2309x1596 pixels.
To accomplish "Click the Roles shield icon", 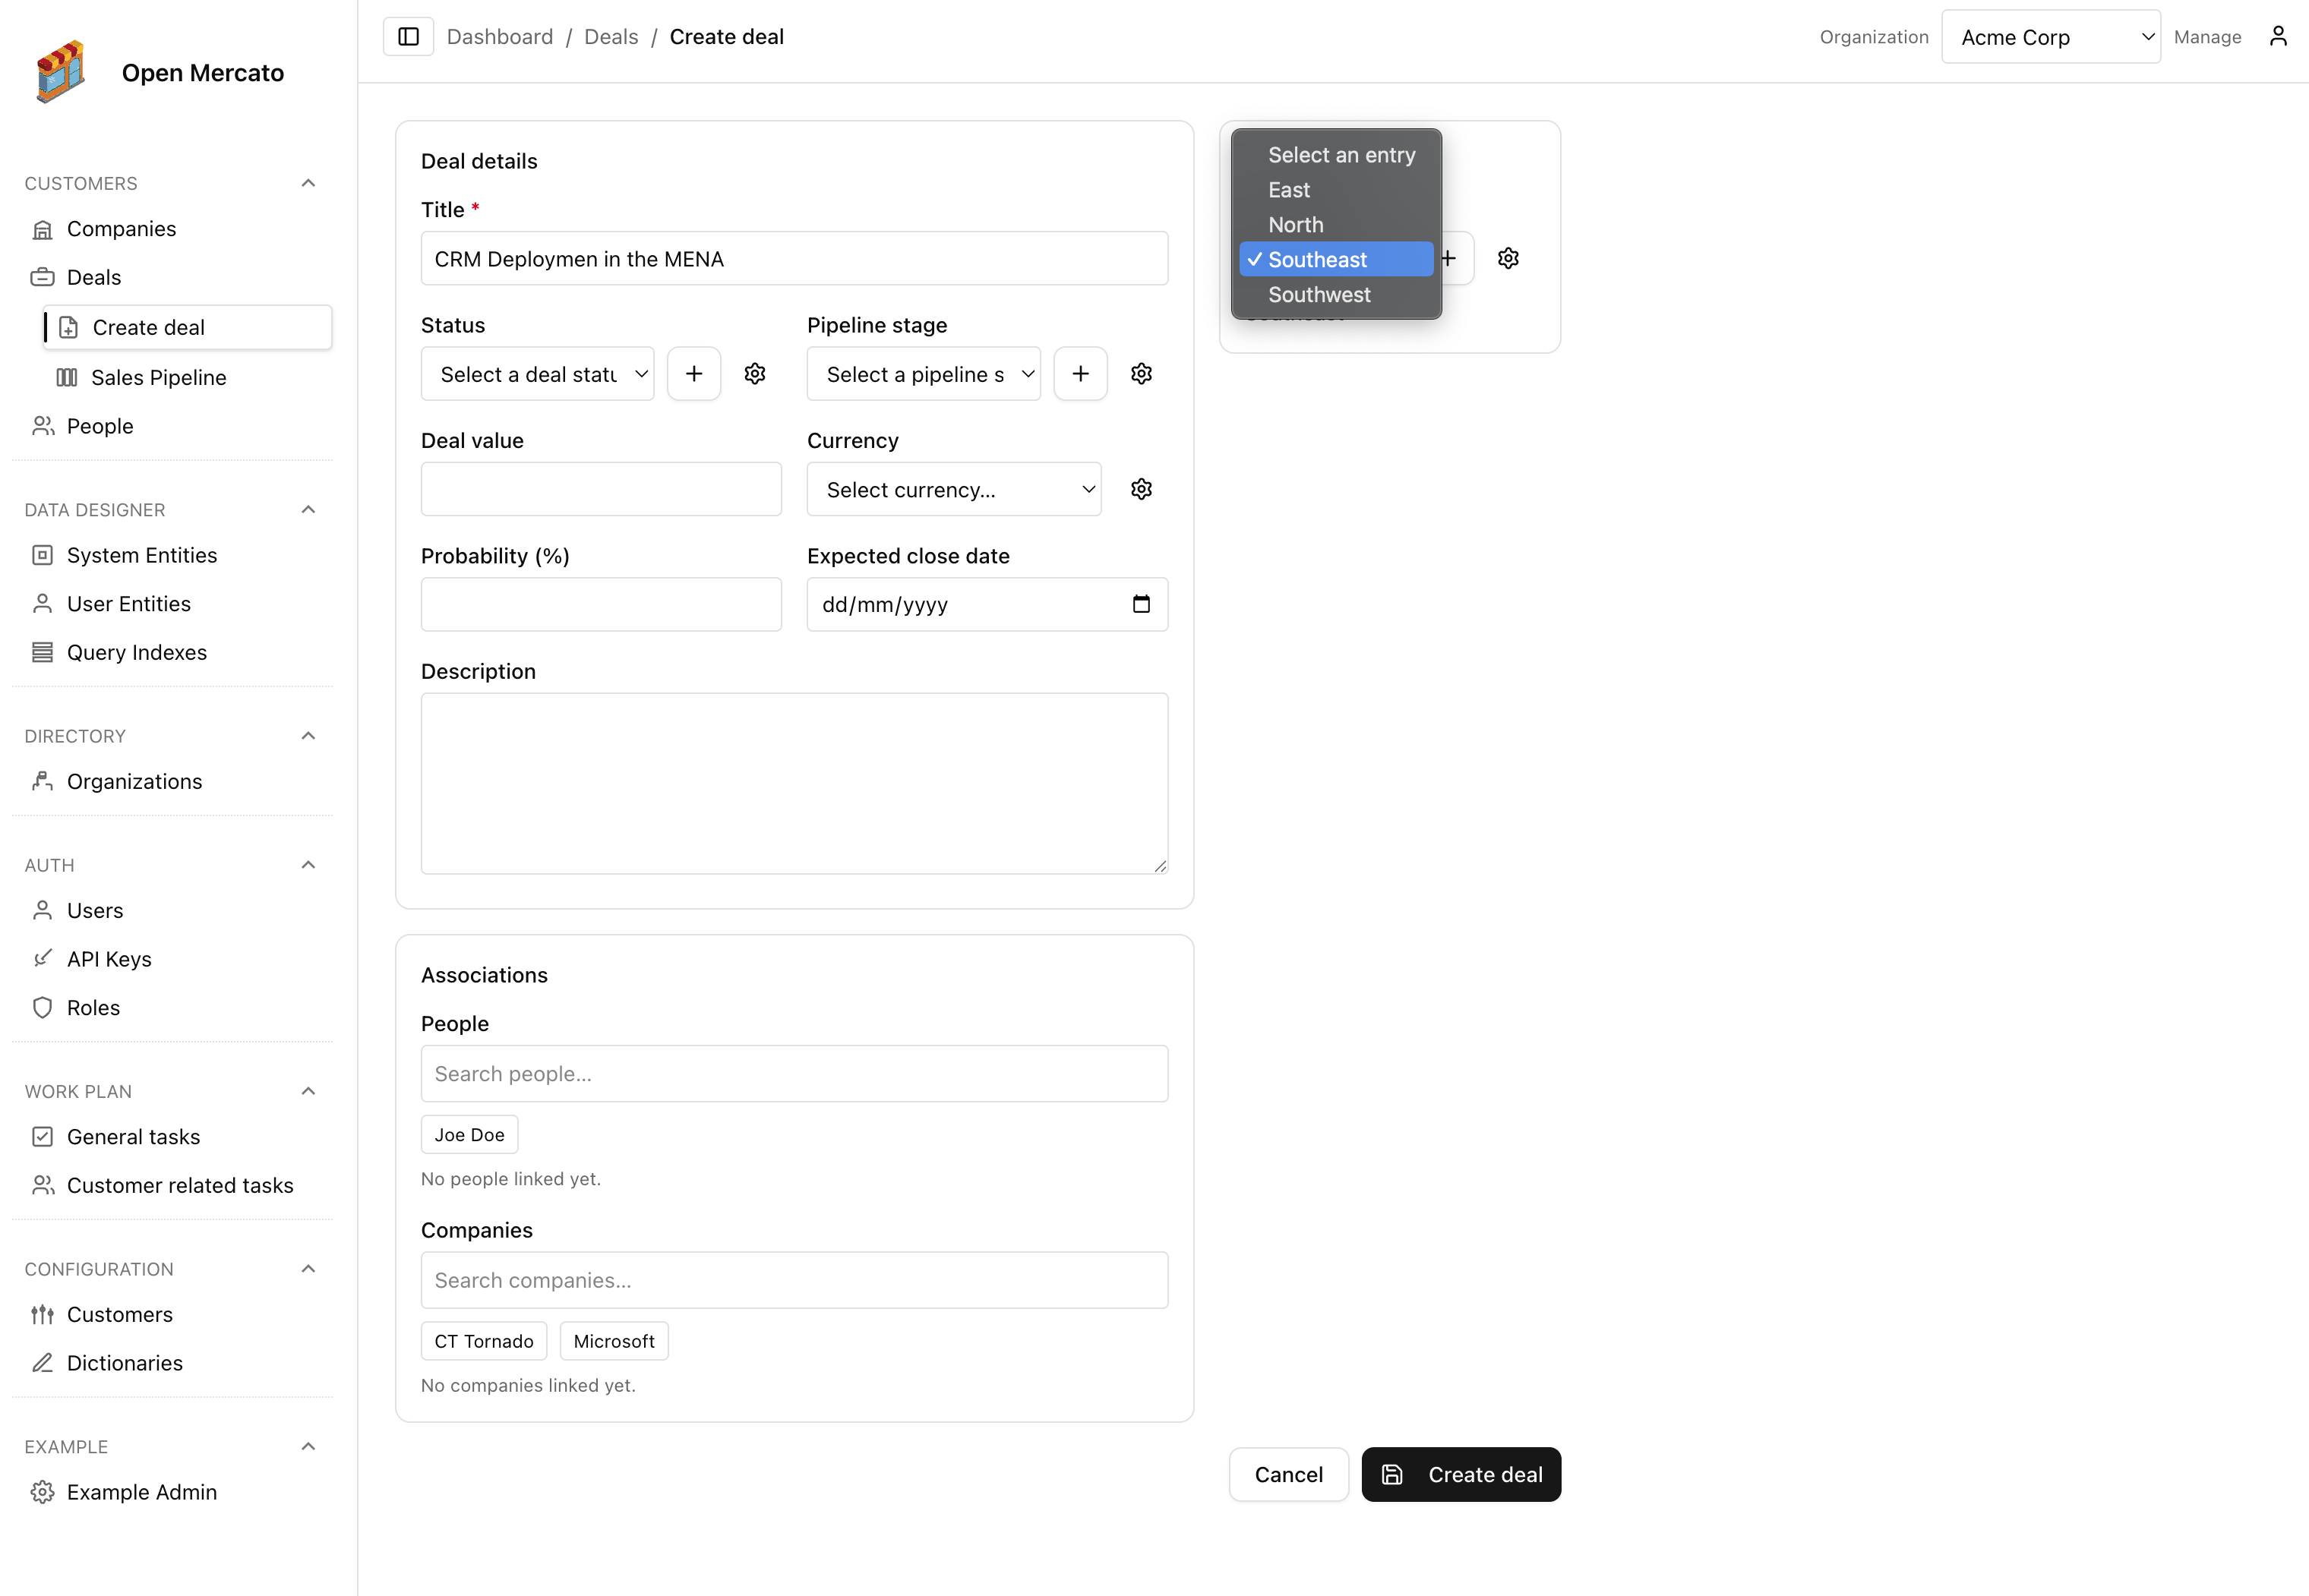I will [x=43, y=1007].
